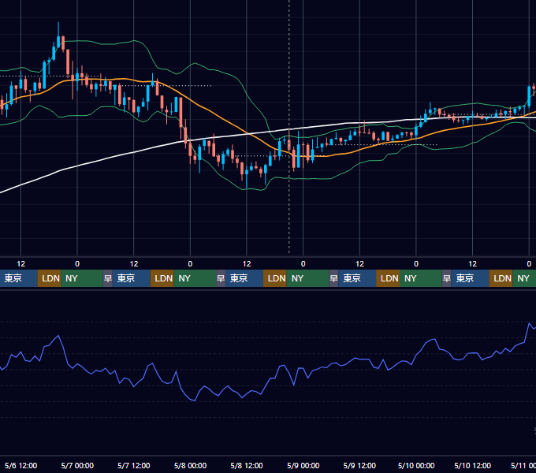Click the 東京 session block on 5/6

18,278
